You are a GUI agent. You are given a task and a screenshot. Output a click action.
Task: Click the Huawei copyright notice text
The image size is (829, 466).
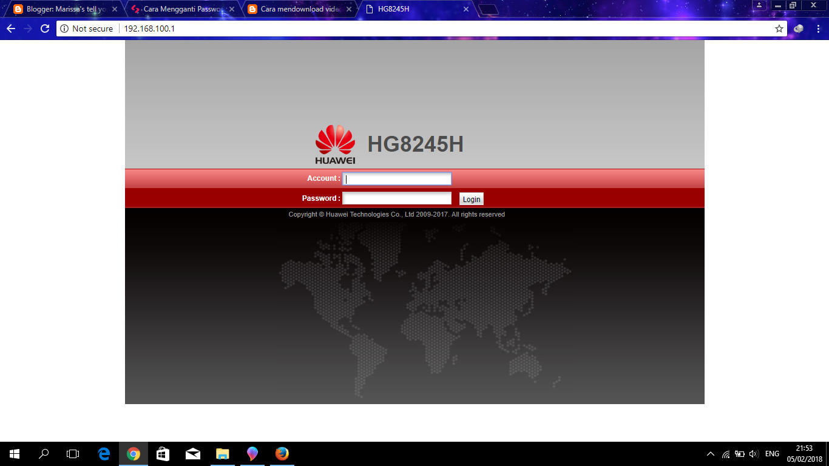coord(396,214)
